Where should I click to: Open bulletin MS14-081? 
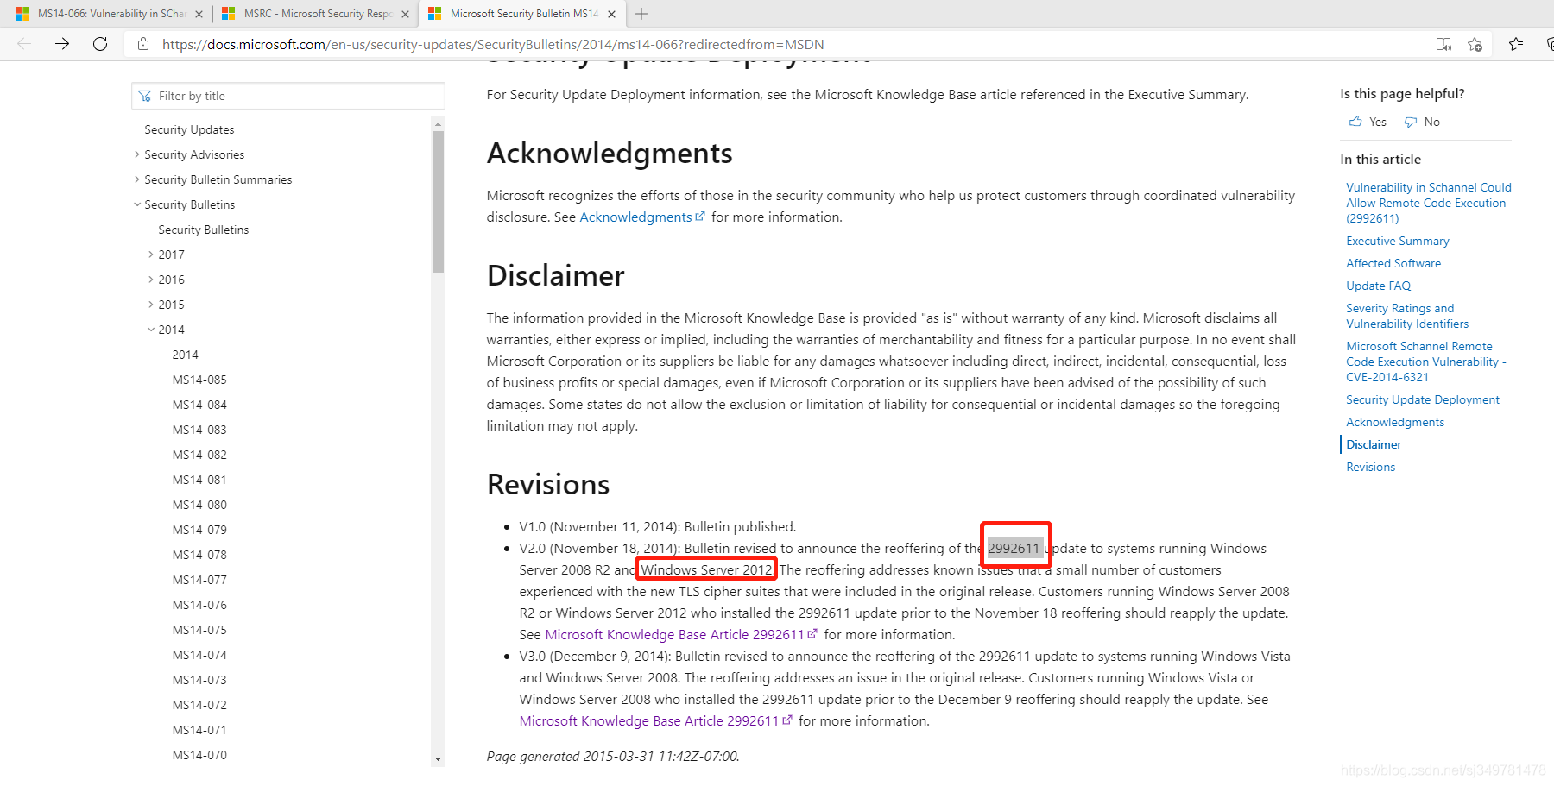coord(199,480)
